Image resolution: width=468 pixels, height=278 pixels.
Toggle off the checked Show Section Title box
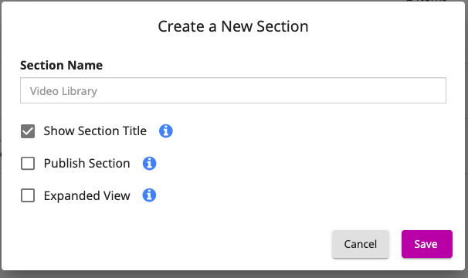[x=28, y=131]
